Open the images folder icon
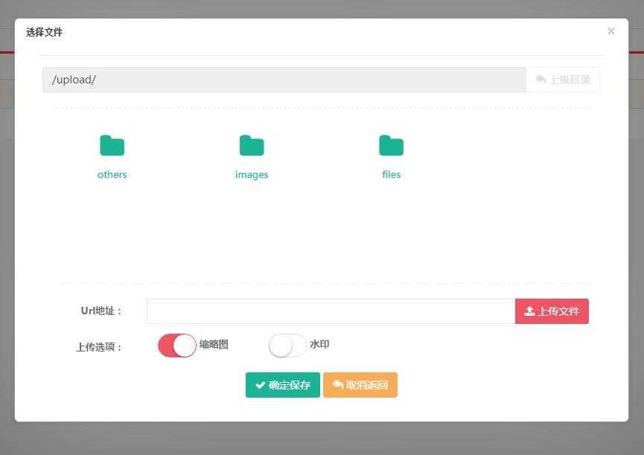The height and width of the screenshot is (455, 644). tap(252, 145)
